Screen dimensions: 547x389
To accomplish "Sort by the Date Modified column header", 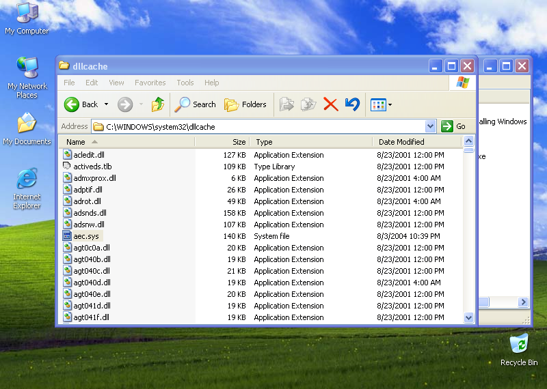I will 417,142.
